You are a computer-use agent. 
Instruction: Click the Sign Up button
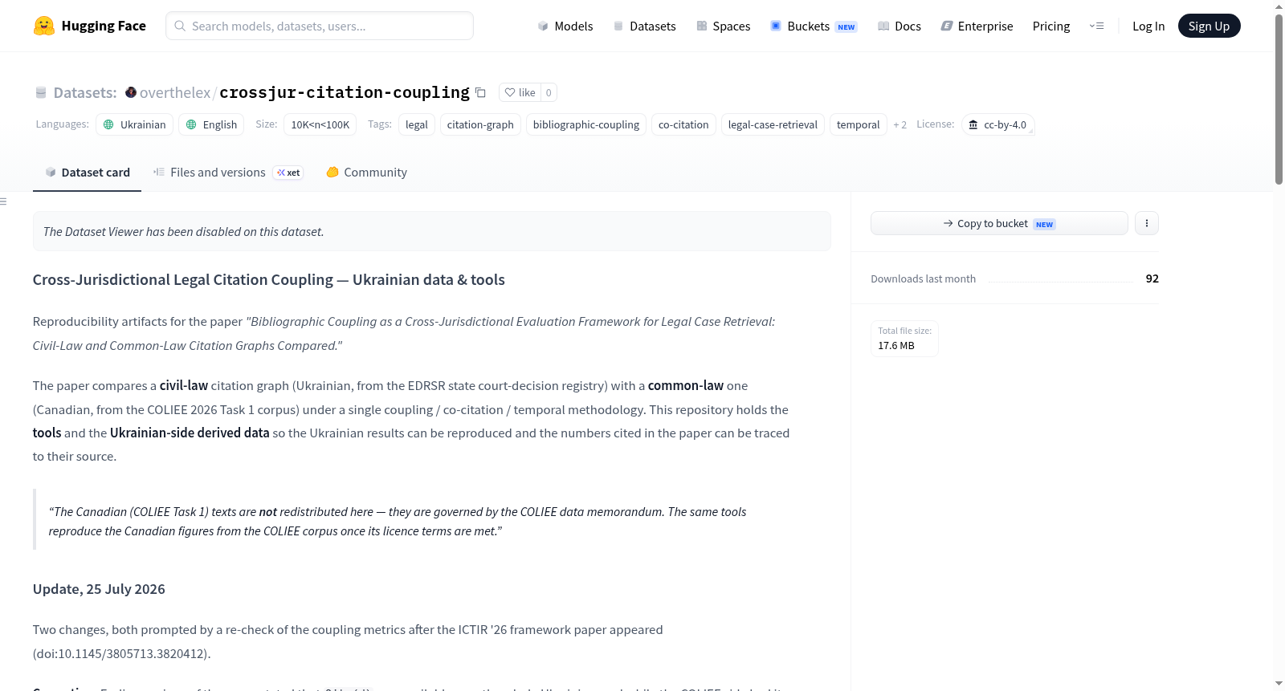point(1209,26)
